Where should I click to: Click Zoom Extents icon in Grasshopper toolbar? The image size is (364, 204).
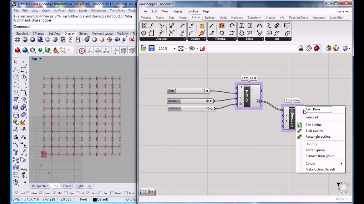point(181,48)
